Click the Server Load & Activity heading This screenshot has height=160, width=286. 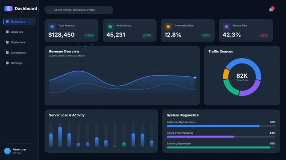point(67,115)
